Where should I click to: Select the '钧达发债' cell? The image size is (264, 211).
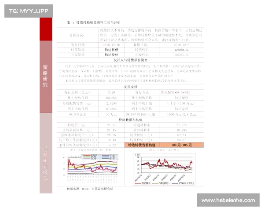coord(181,109)
